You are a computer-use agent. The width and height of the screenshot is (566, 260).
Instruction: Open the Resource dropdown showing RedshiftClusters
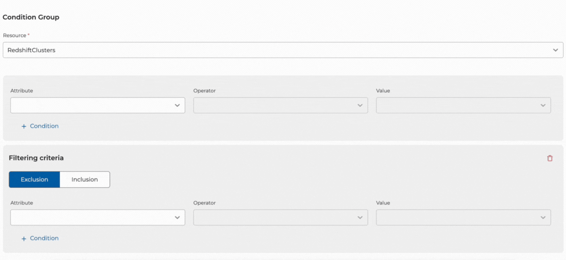pyautogui.click(x=283, y=50)
